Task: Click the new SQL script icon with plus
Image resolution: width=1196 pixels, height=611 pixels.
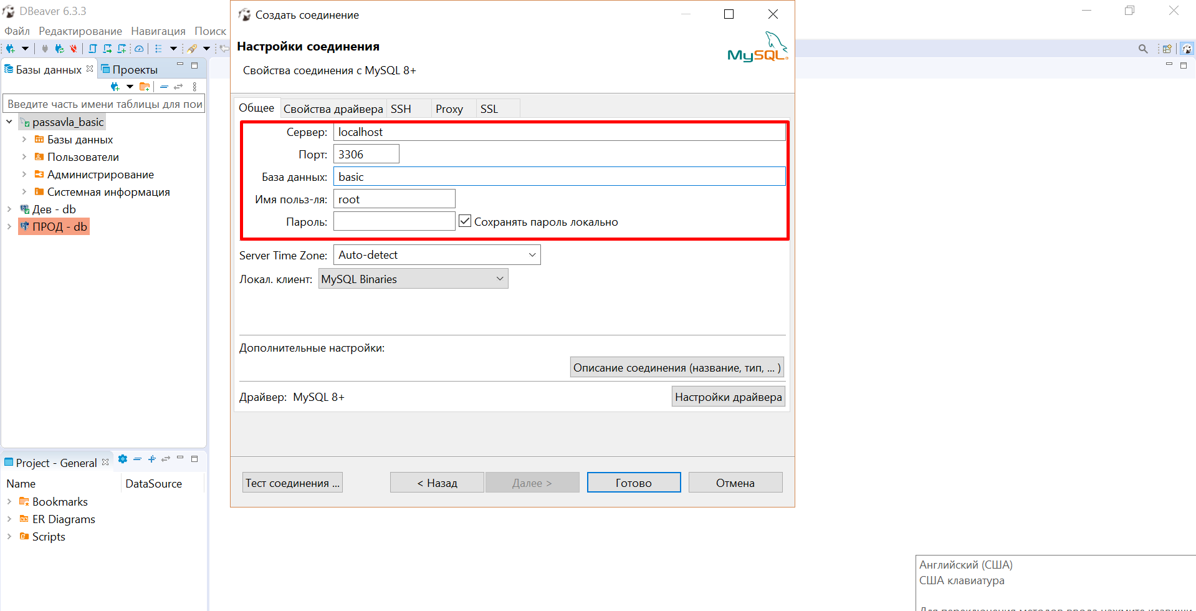Action: [122, 49]
